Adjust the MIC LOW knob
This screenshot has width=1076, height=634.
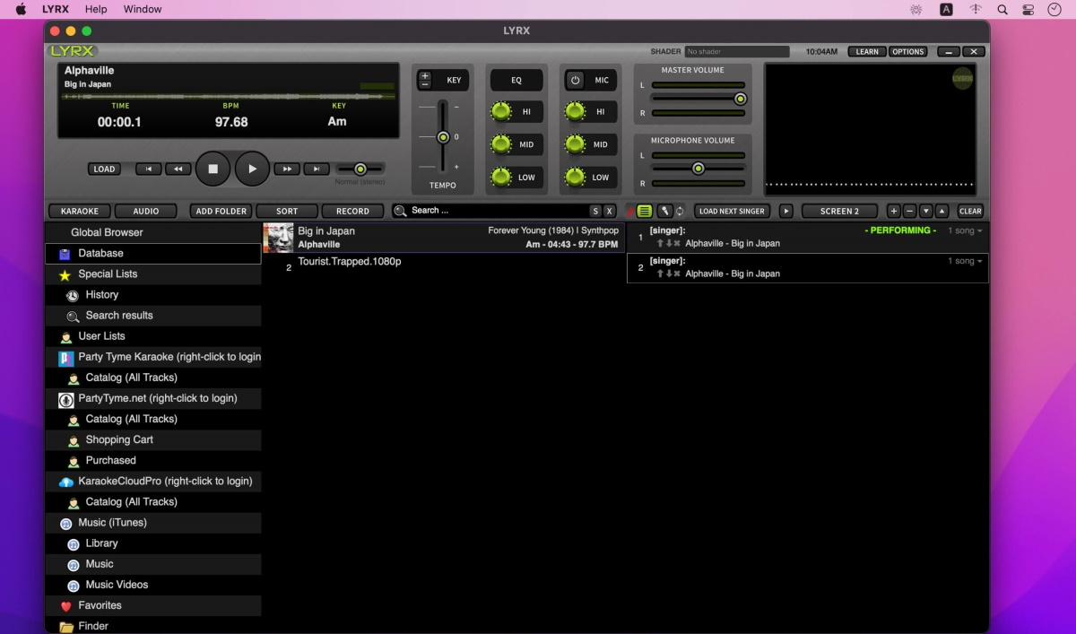[575, 177]
